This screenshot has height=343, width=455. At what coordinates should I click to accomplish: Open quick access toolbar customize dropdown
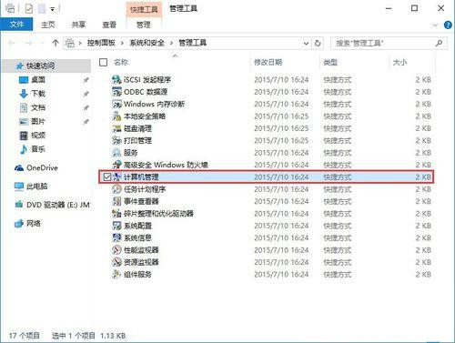click(x=52, y=9)
